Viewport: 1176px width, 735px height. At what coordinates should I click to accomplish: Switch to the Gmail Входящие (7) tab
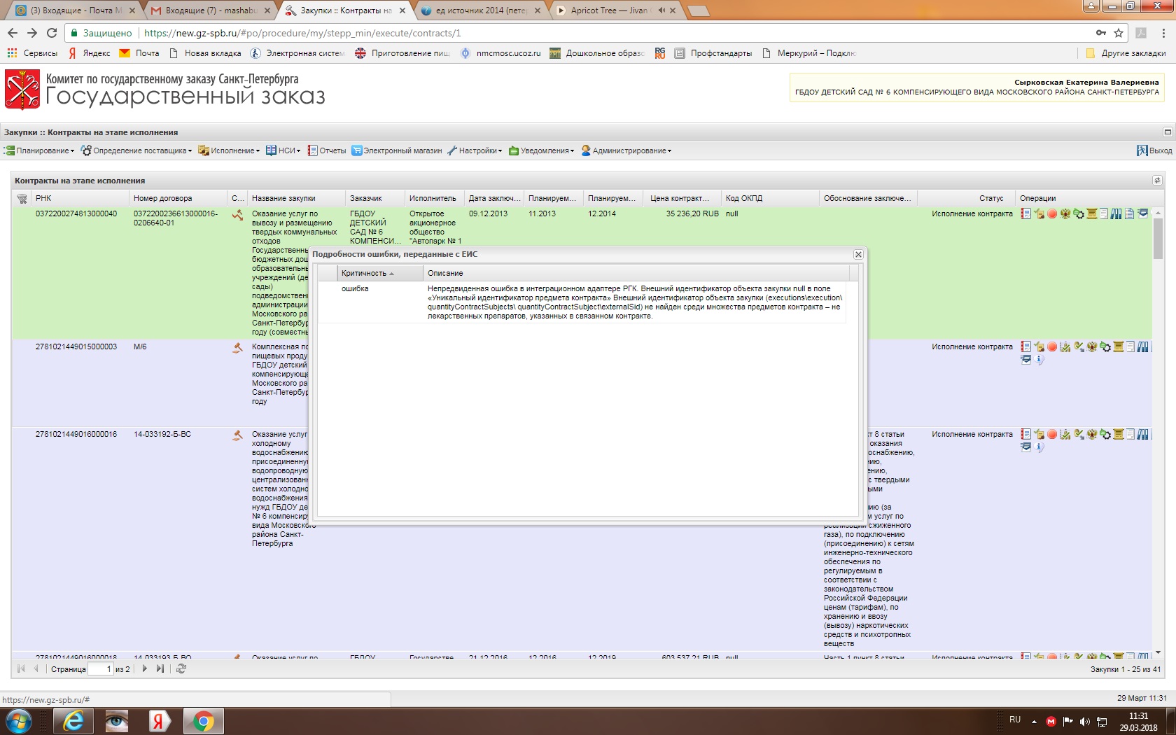tap(210, 10)
